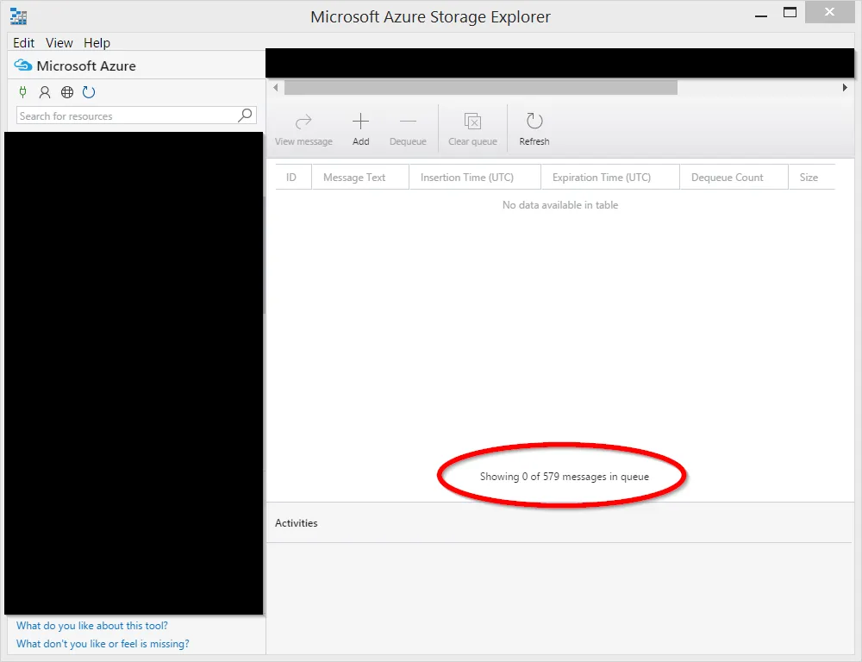Click the Dequeue toolbar button
This screenshot has width=862, height=662.
tap(408, 129)
